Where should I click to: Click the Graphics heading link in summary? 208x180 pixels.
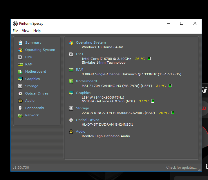coord(83,93)
